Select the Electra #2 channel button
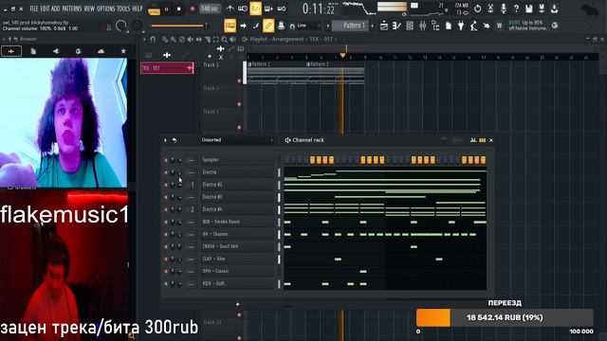 [237, 185]
